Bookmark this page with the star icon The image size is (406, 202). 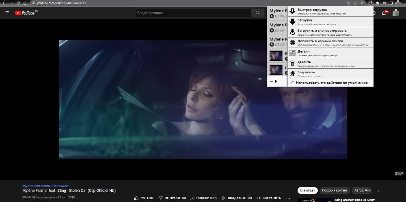[362, 3]
